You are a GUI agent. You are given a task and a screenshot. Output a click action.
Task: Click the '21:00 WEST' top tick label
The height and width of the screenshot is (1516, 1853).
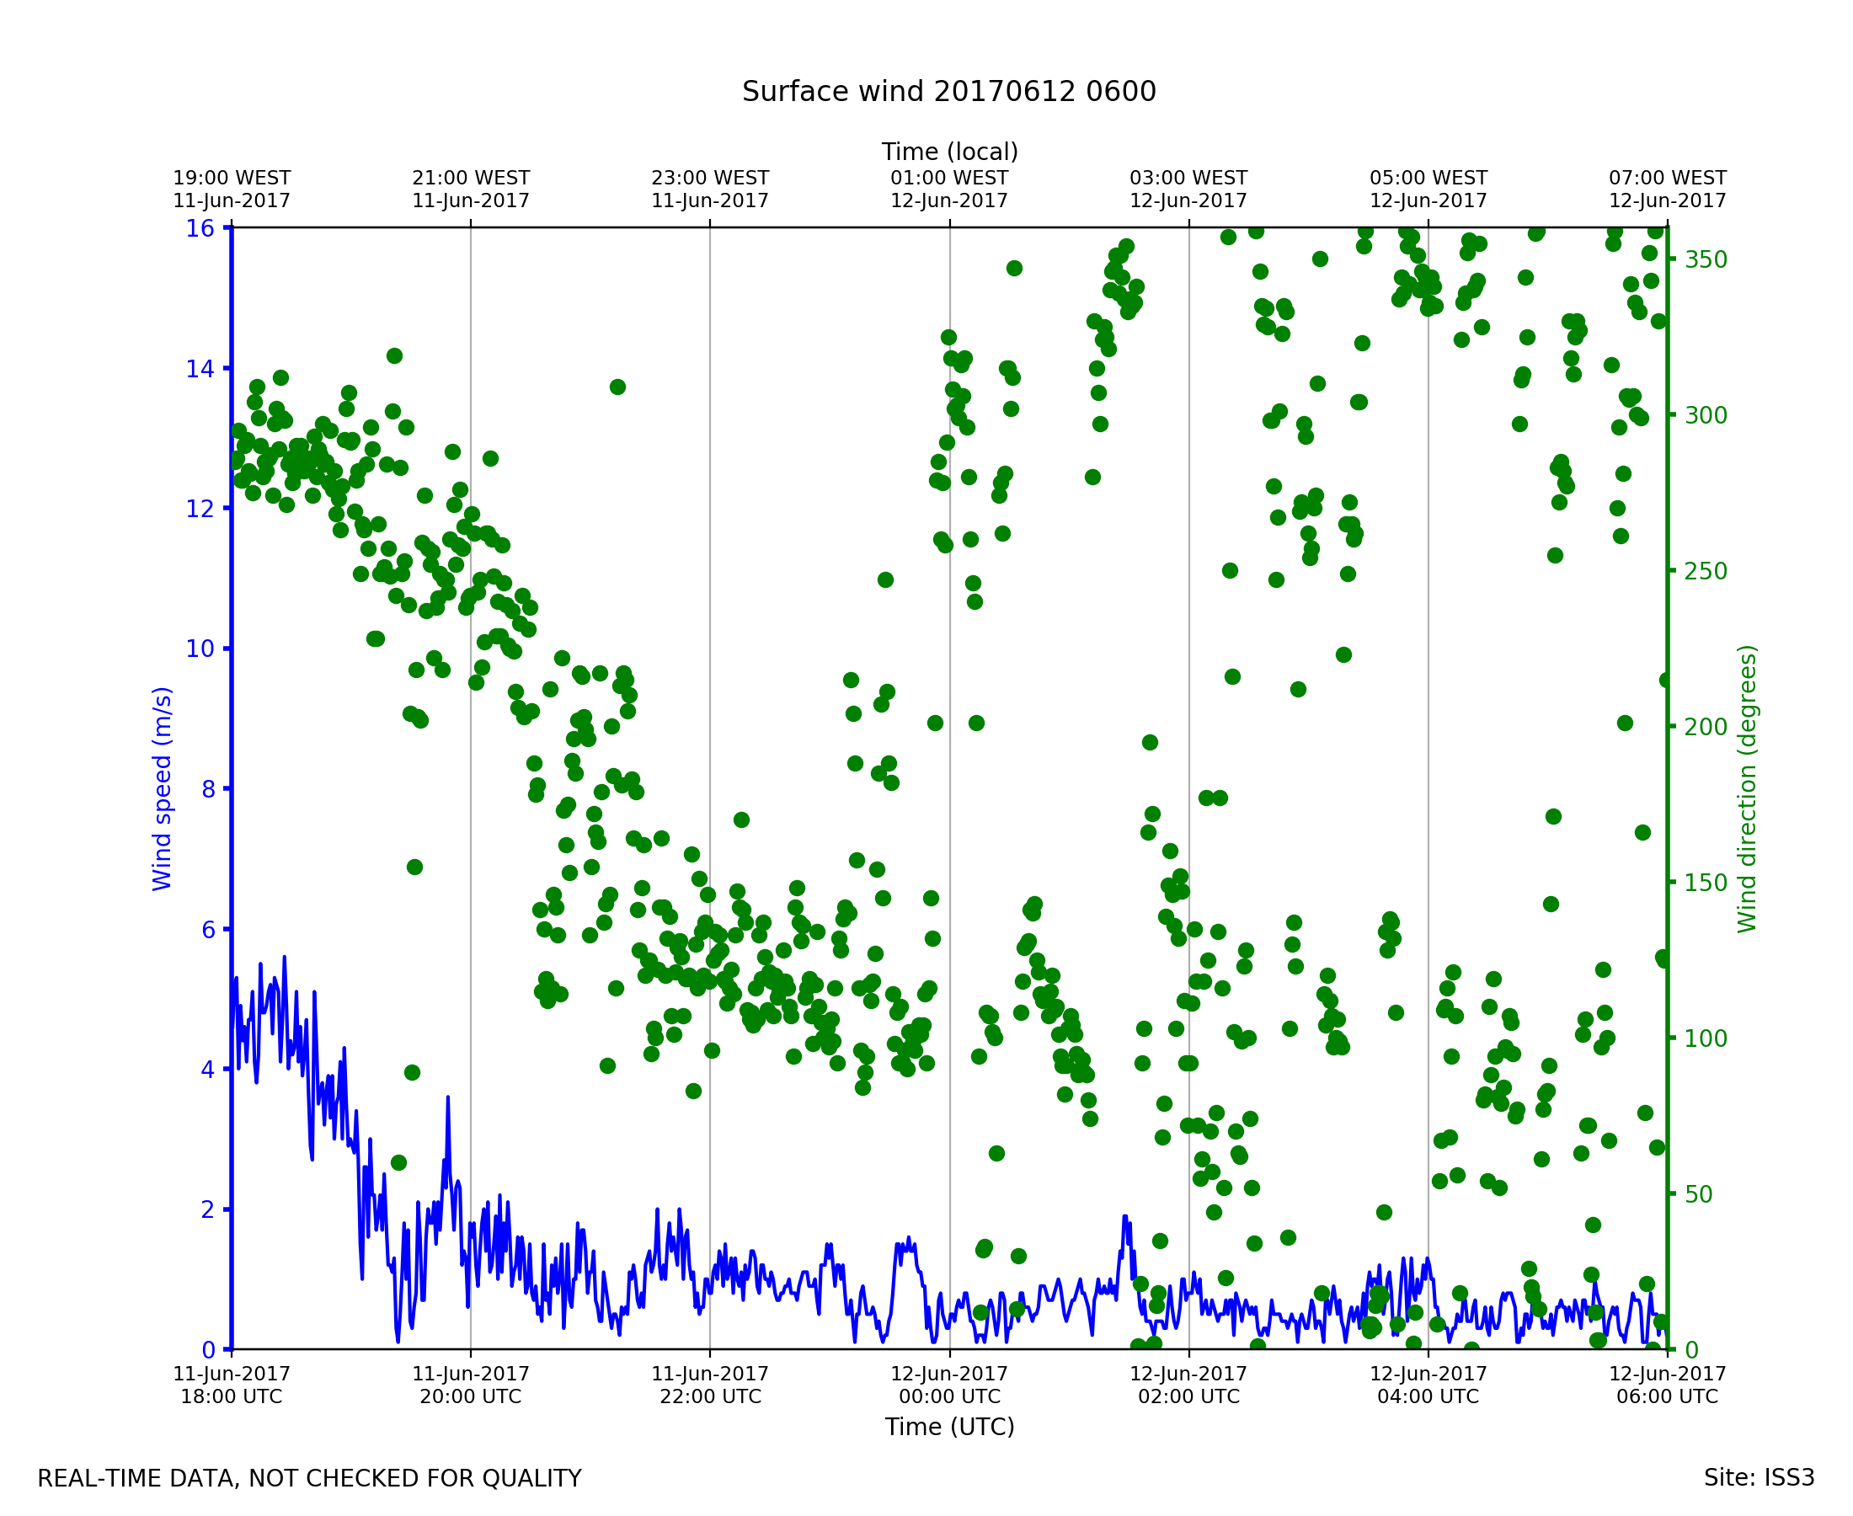click(x=471, y=179)
